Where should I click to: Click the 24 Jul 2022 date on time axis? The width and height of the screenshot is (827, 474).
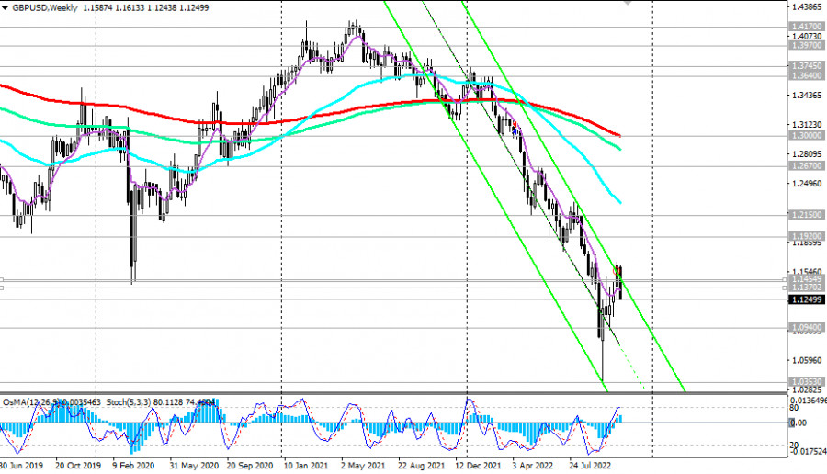click(599, 465)
